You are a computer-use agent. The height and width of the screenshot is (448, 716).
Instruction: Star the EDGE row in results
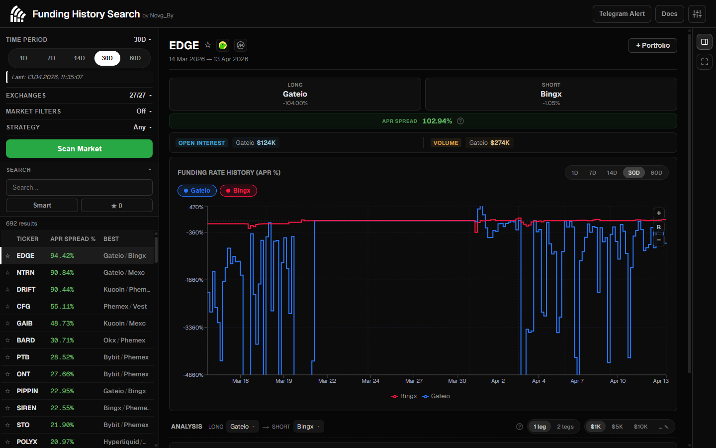pyautogui.click(x=7, y=256)
